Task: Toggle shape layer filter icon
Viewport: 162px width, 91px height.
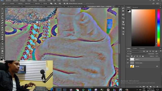Action: [x=153, y=51]
